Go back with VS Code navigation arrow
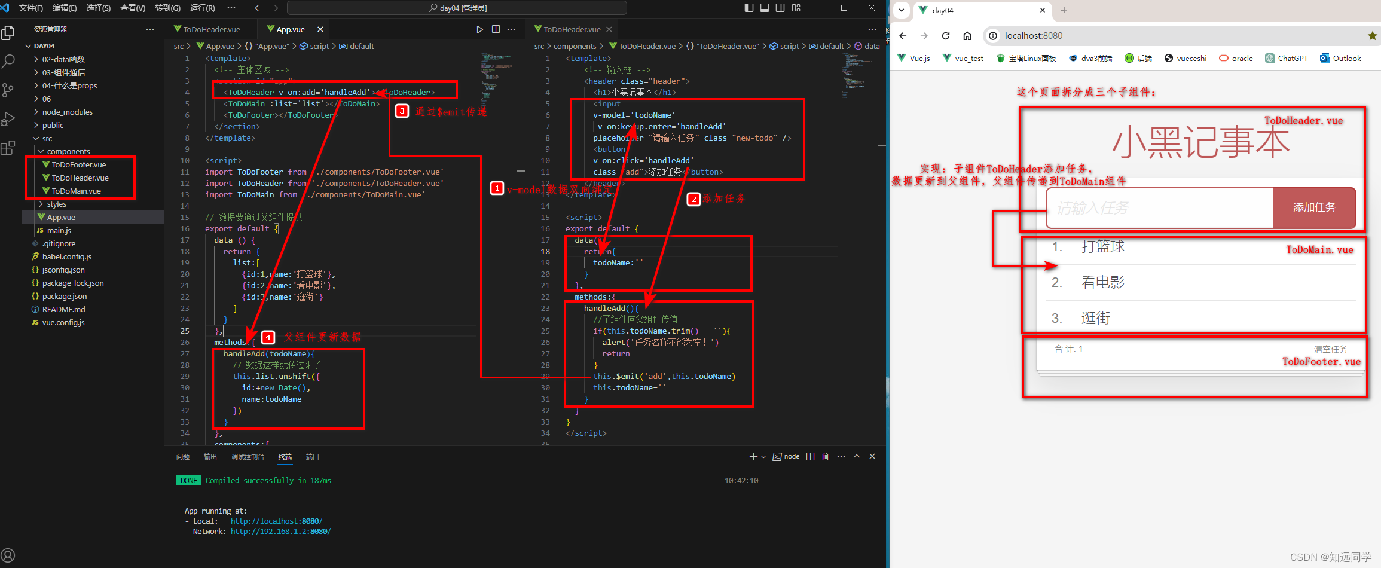This screenshot has height=568, width=1381. (258, 8)
